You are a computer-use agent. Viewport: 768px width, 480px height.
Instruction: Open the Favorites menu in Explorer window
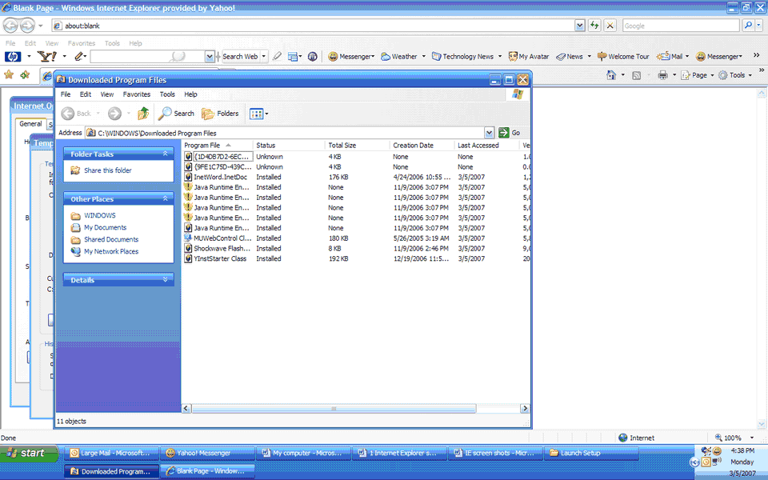pos(137,94)
